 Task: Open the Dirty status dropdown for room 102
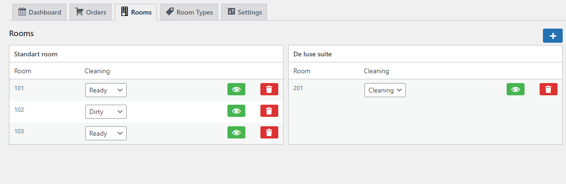tap(106, 112)
